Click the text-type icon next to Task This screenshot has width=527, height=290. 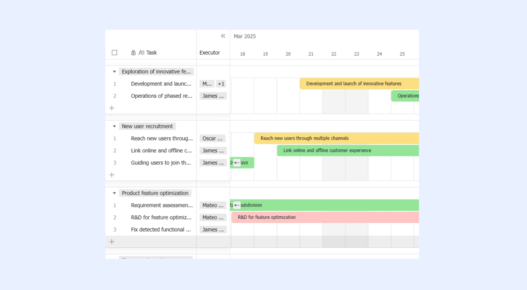pyautogui.click(x=141, y=53)
